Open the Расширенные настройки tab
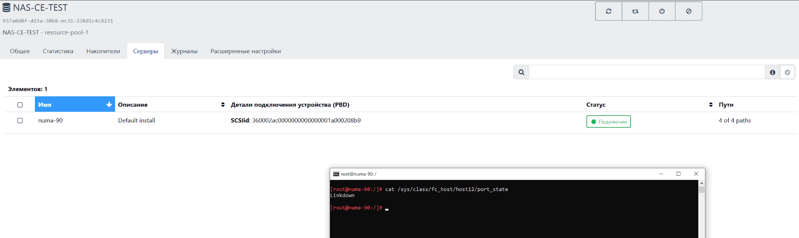 point(246,51)
